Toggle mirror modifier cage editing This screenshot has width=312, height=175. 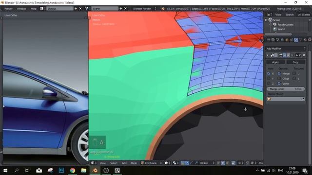[292, 55]
